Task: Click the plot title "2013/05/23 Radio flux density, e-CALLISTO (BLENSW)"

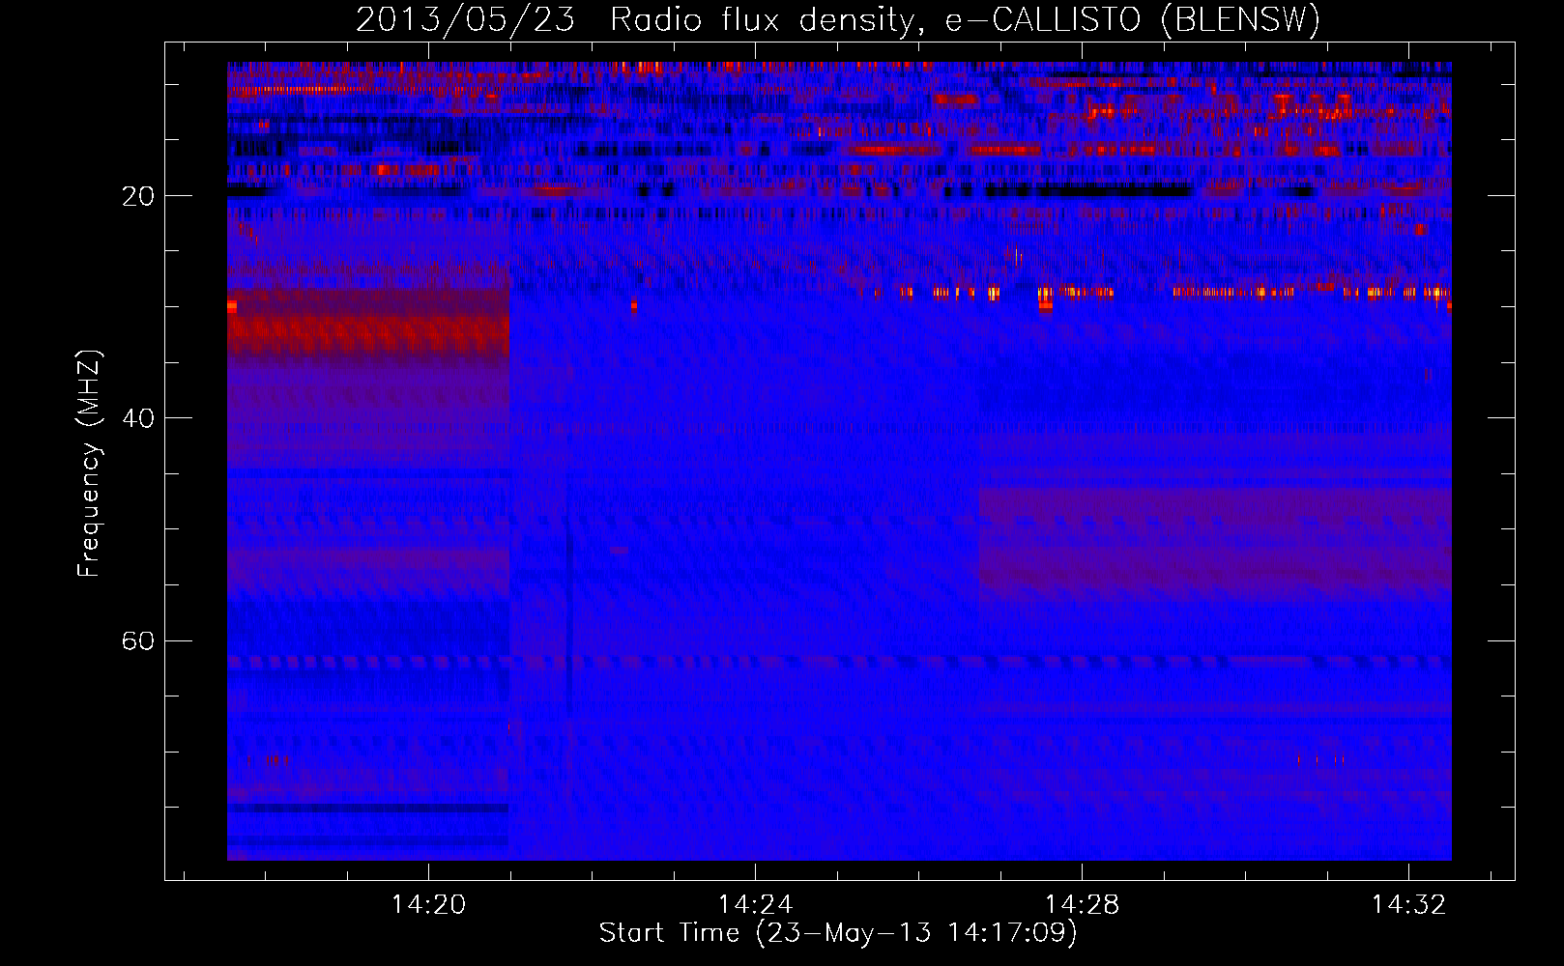Action: pyautogui.click(x=838, y=19)
